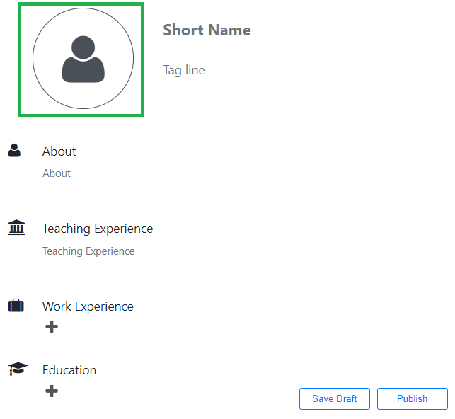Edit the Tag line text
The image size is (455, 419).
click(x=184, y=70)
